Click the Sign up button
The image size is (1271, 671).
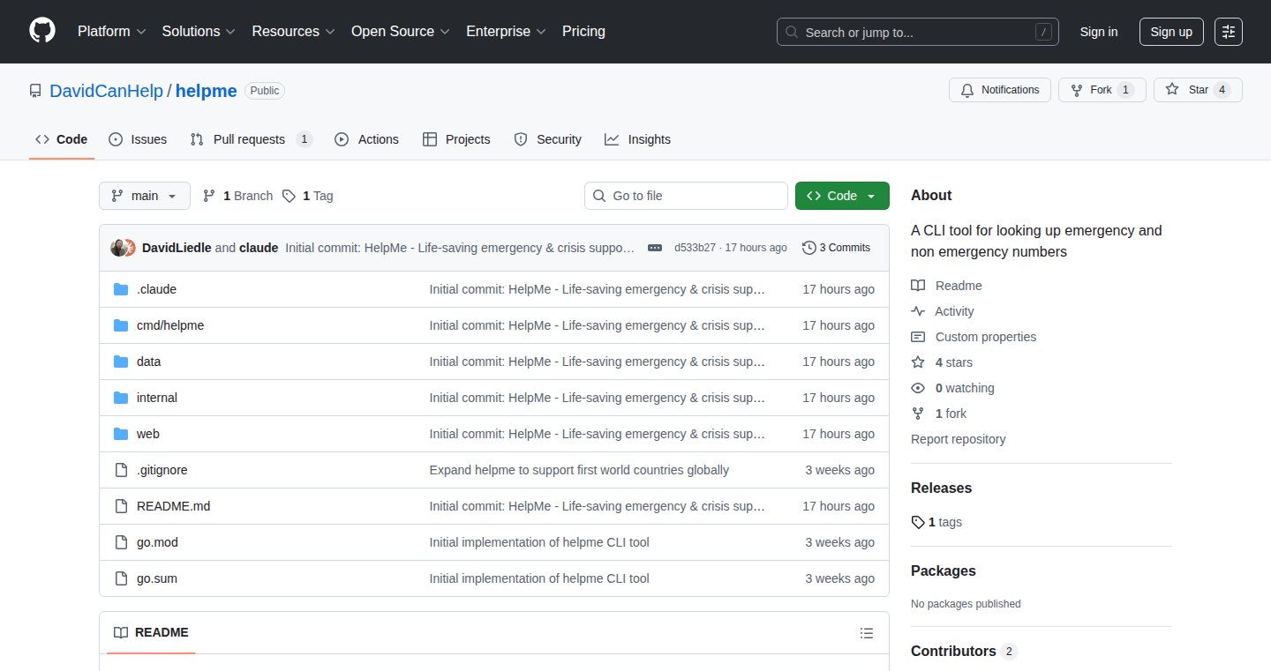tap(1171, 32)
